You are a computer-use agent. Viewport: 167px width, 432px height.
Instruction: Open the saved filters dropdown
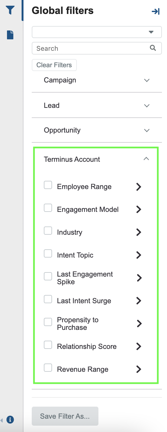97,32
